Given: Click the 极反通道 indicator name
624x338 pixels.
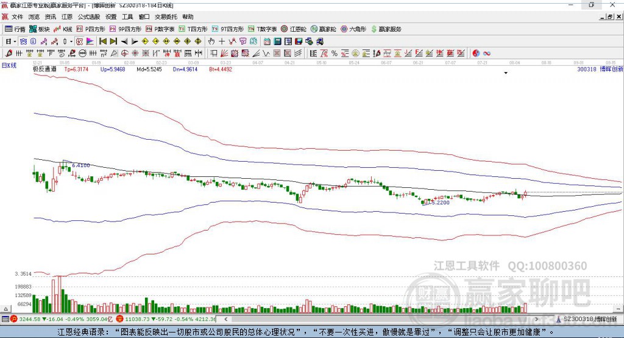Looking at the screenshot, I should (x=44, y=69).
